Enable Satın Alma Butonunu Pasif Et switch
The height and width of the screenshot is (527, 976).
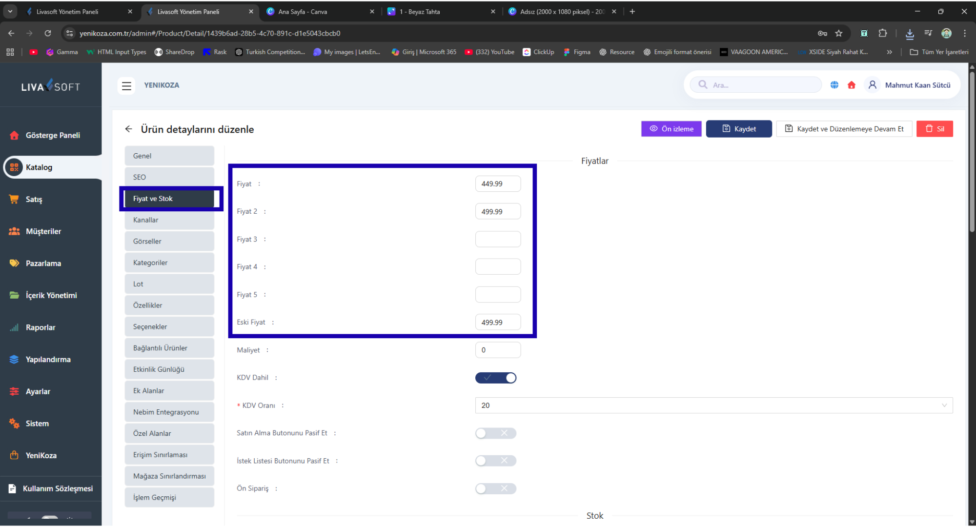click(495, 433)
